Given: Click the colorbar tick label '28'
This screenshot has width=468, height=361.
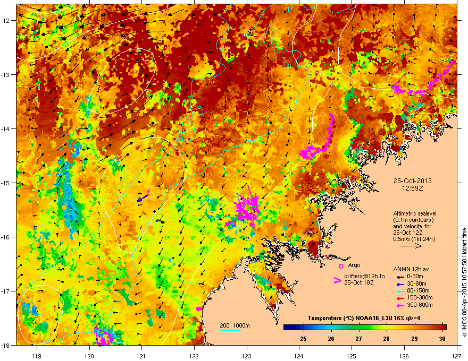Looking at the screenshot, I should coord(387,339).
